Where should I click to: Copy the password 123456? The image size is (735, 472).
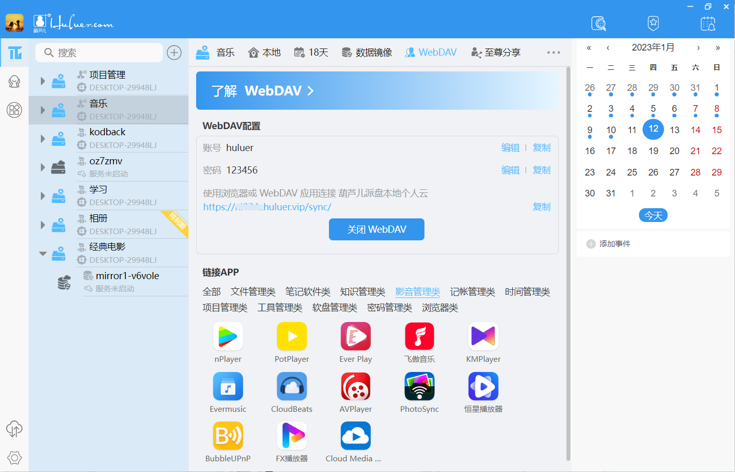coord(541,170)
